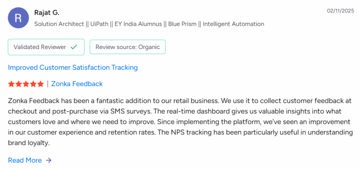Click the round "R" reviewer avatar
359x169 pixels.
18,18
